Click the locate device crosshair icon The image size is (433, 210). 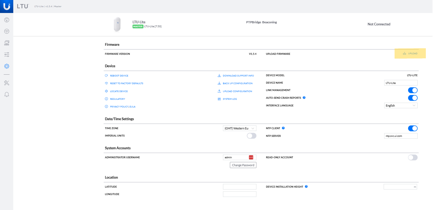106,91
